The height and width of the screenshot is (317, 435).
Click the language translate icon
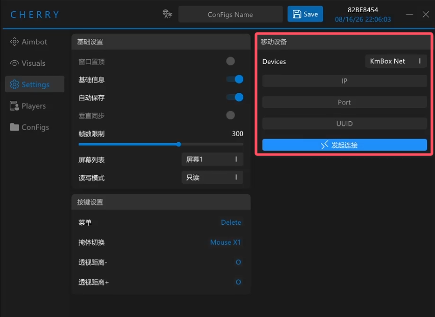(x=167, y=14)
